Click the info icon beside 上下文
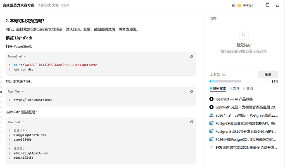This screenshot has width=285, height=167. [x=224, y=74]
